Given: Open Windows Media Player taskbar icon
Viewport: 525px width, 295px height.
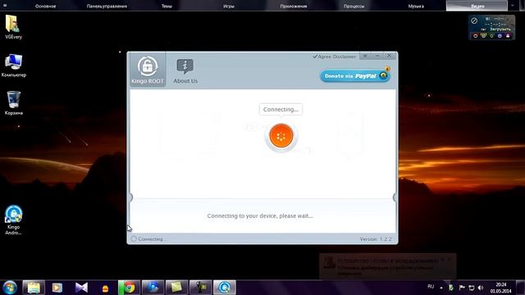Looking at the screenshot, I should [57, 288].
